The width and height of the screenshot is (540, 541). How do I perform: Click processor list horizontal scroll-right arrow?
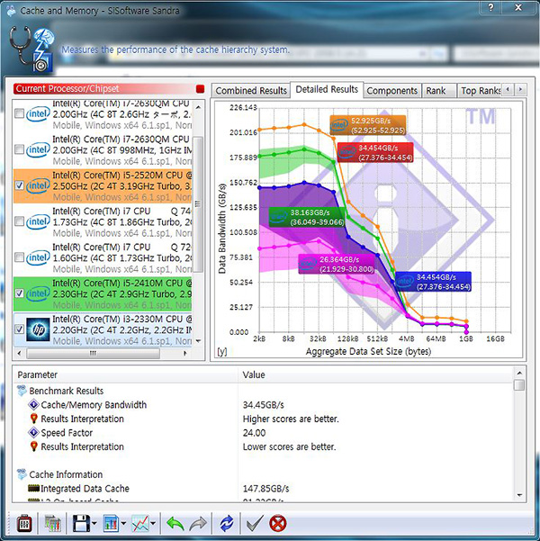coord(184,353)
